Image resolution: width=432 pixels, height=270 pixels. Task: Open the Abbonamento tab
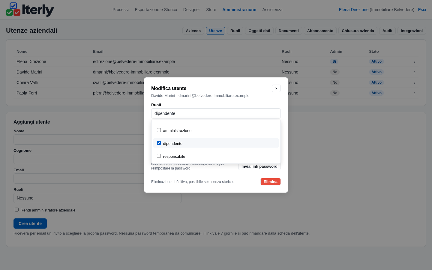(x=320, y=31)
